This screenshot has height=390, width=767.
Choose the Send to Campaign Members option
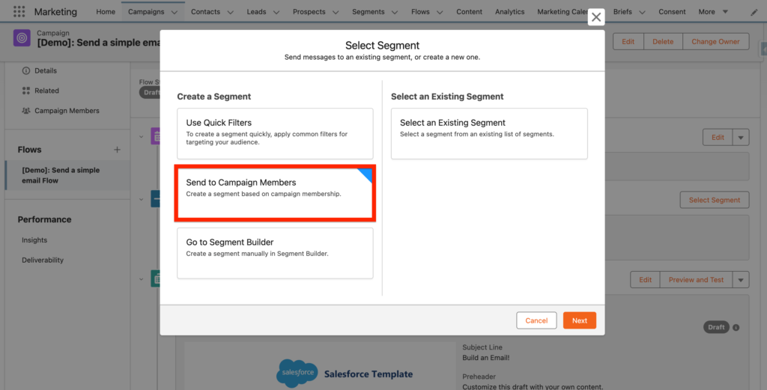(275, 194)
